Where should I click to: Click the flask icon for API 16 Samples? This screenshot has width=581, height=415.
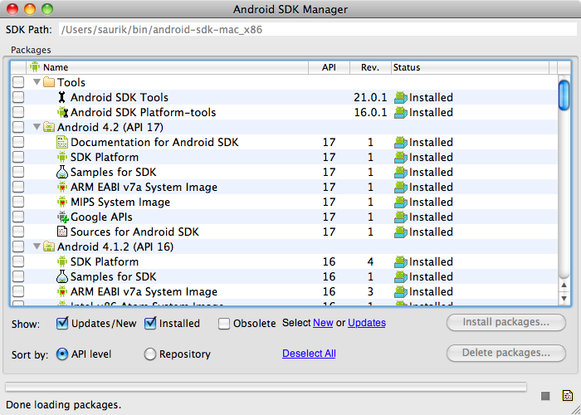point(62,276)
